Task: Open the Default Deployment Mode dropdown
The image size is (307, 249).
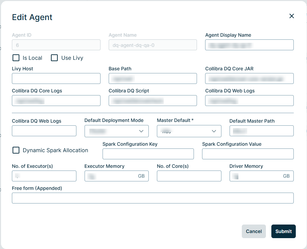Action: 116,131
